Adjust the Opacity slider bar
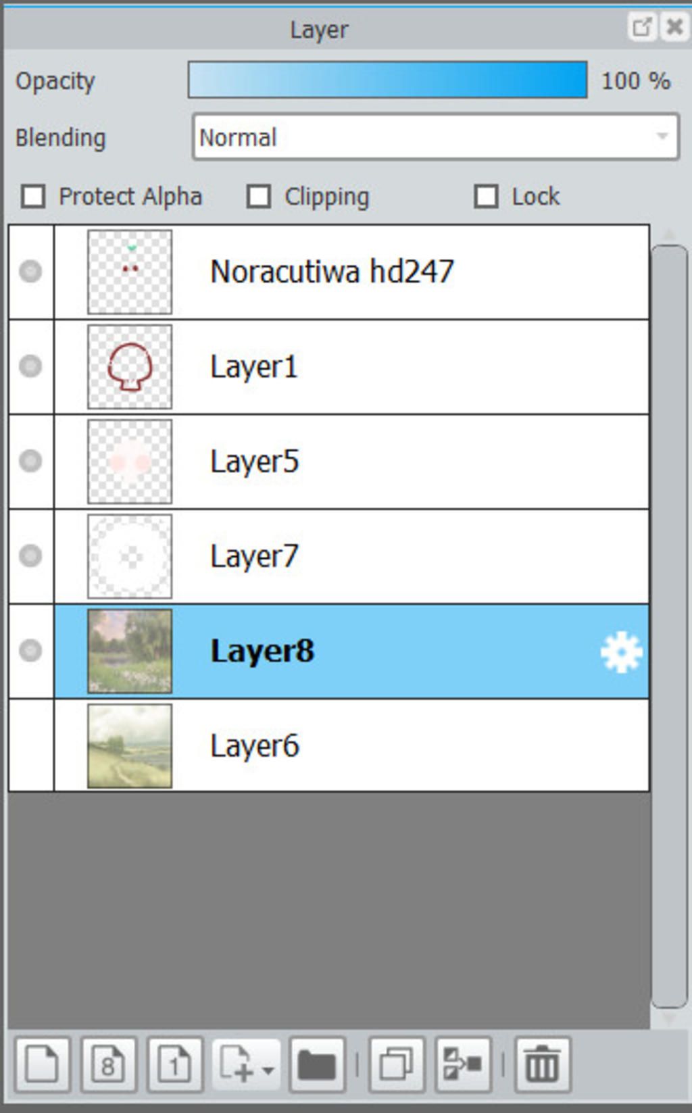The width and height of the screenshot is (692, 1113). [x=387, y=80]
